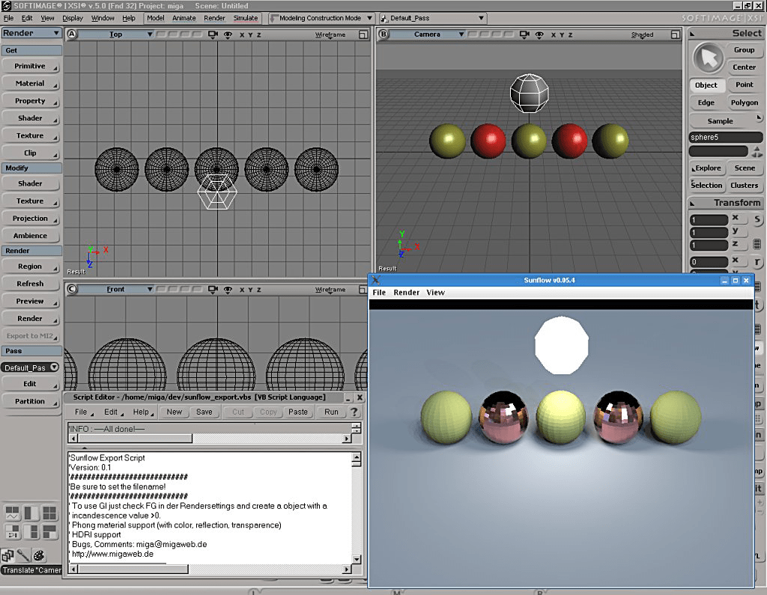Open the Top view selection dropdown

[x=116, y=34]
